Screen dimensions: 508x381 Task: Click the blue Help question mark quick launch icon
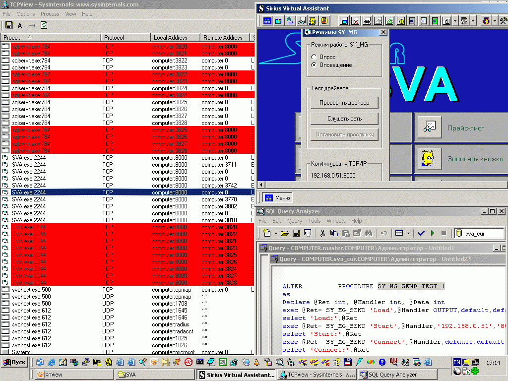click(x=382, y=362)
